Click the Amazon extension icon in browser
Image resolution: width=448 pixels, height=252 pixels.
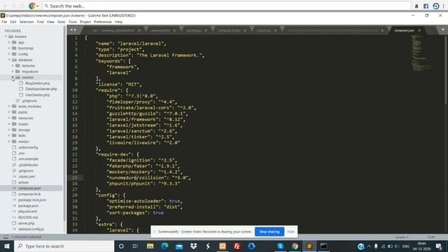point(416,6)
